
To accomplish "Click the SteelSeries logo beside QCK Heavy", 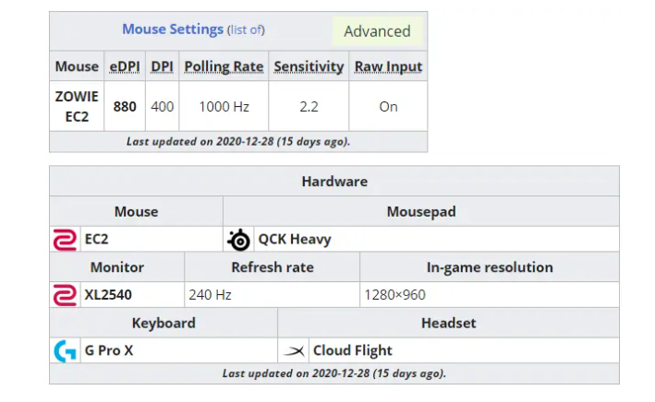I will tap(239, 240).
